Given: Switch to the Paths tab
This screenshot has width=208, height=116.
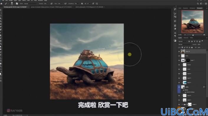Looking at the screenshot, I should pos(191,38).
